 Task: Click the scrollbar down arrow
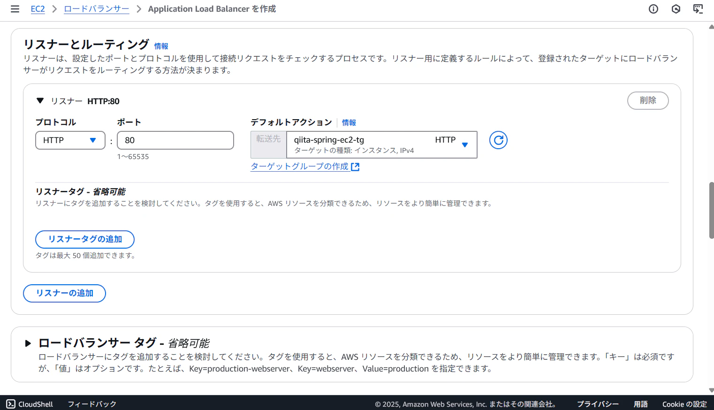point(711,390)
